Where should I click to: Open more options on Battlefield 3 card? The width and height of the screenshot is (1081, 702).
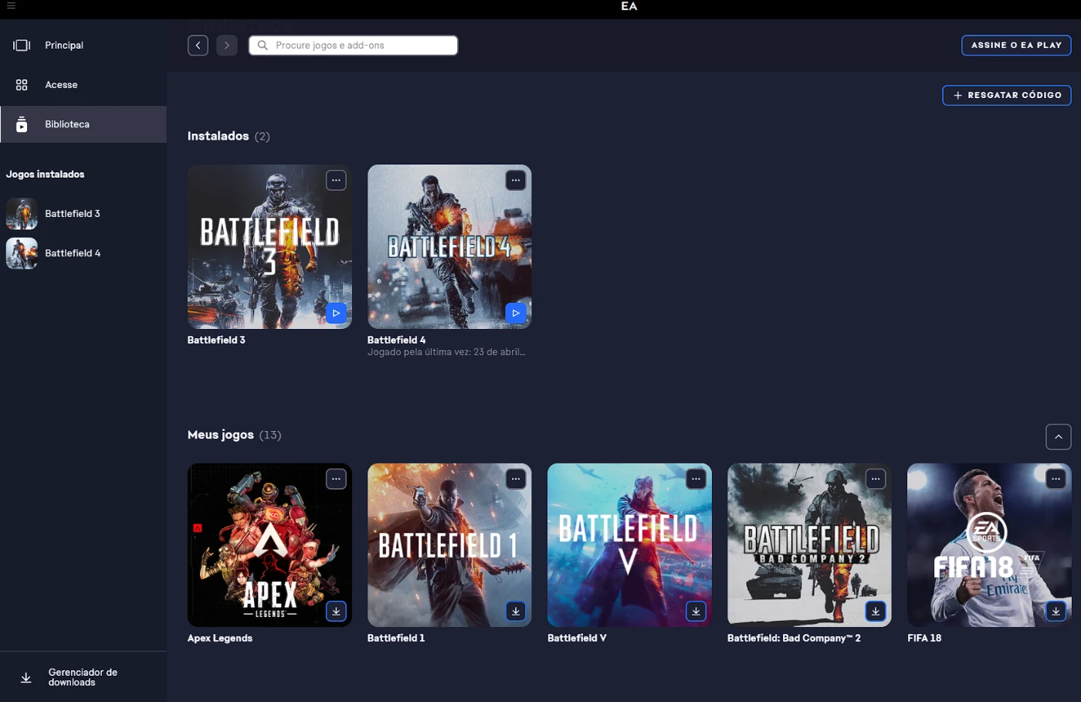click(x=336, y=181)
